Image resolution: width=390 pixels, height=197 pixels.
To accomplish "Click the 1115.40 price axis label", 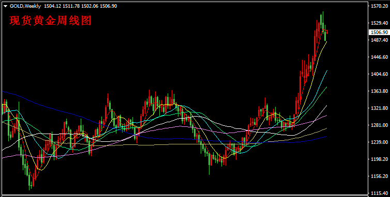I will (380, 193).
